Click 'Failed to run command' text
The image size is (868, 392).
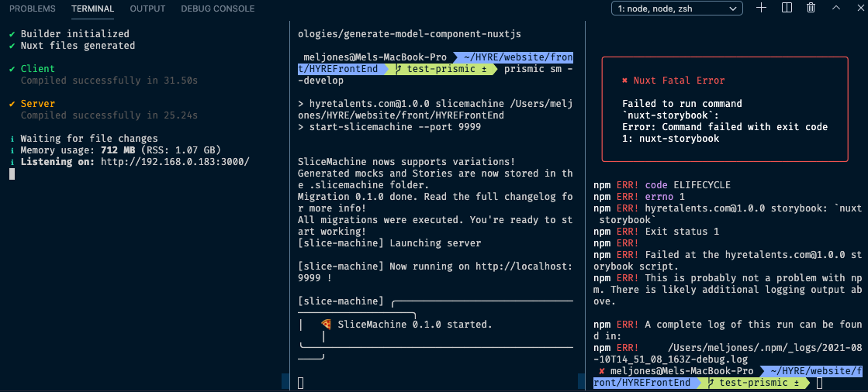682,104
